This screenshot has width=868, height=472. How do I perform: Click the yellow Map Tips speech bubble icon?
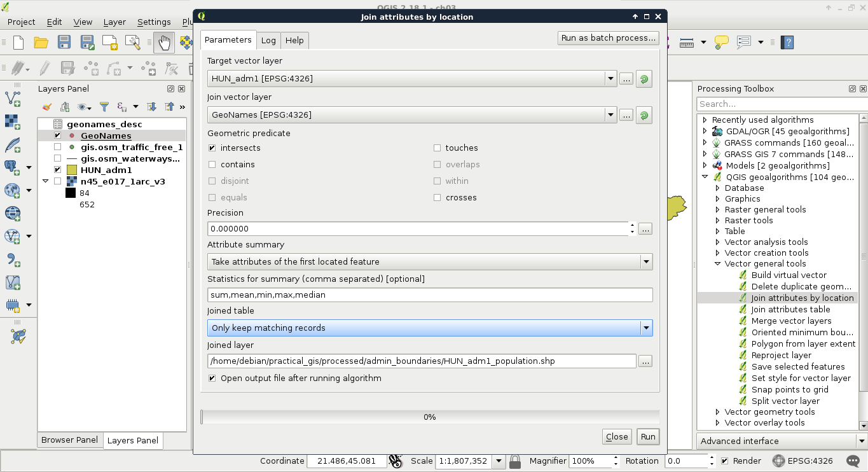coord(721,43)
